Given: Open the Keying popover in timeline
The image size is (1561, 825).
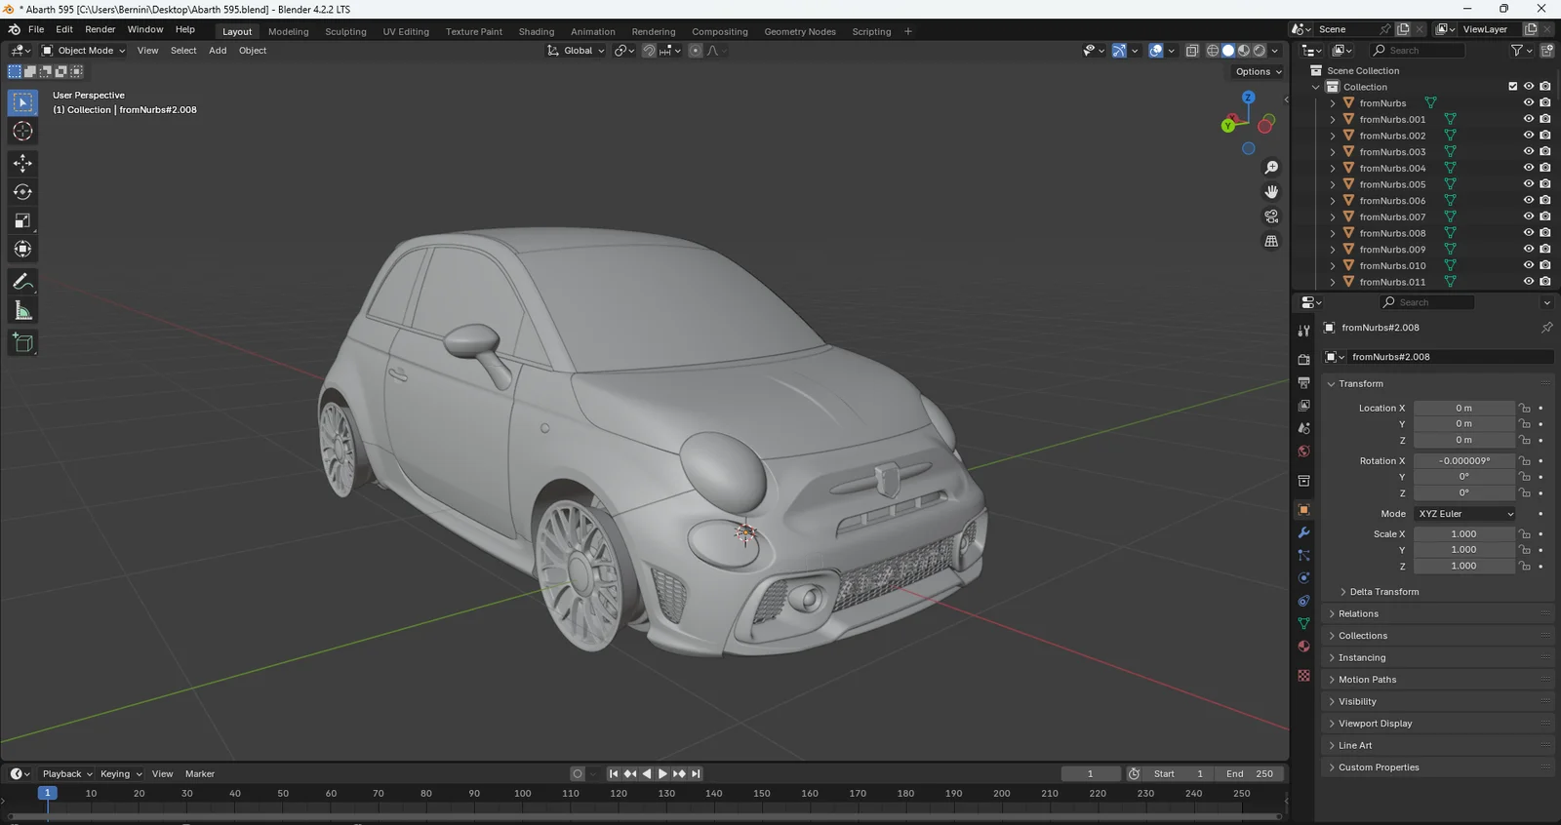Looking at the screenshot, I should [x=121, y=774].
